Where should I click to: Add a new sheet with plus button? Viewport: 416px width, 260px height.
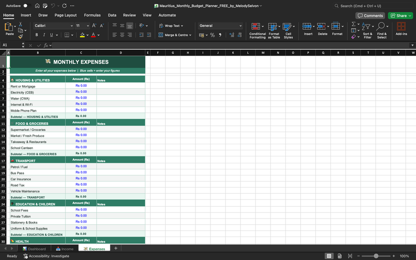116,248
